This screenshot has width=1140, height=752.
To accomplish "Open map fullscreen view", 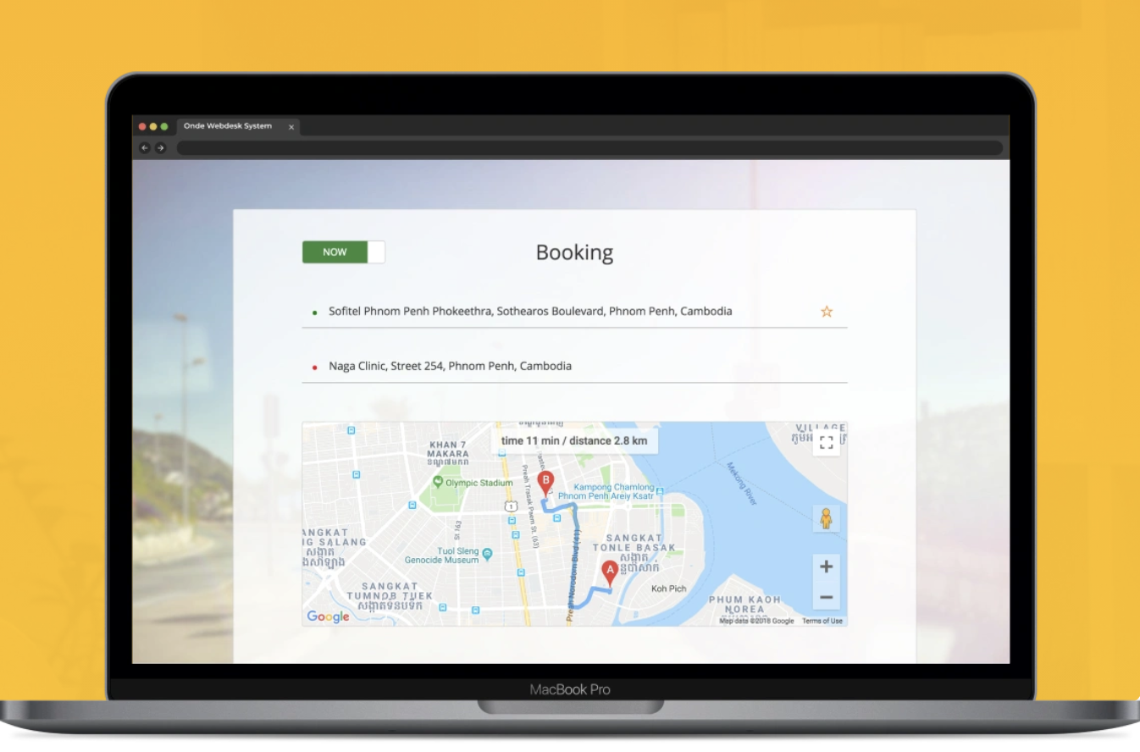I will (x=827, y=442).
